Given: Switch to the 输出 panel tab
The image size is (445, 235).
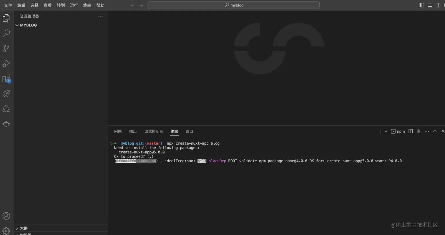Looking at the screenshot, I should click(x=133, y=131).
